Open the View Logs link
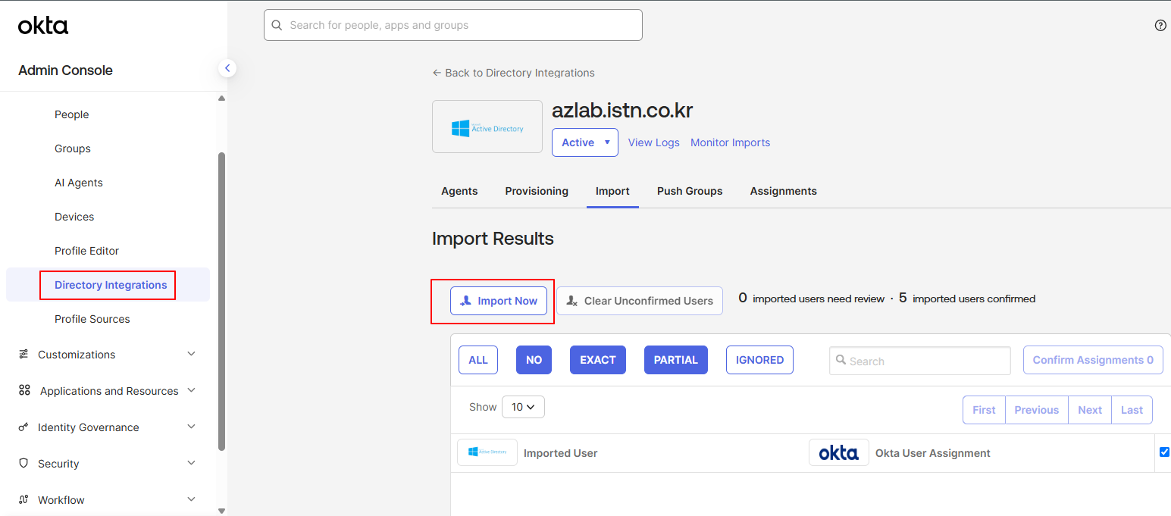 [654, 142]
